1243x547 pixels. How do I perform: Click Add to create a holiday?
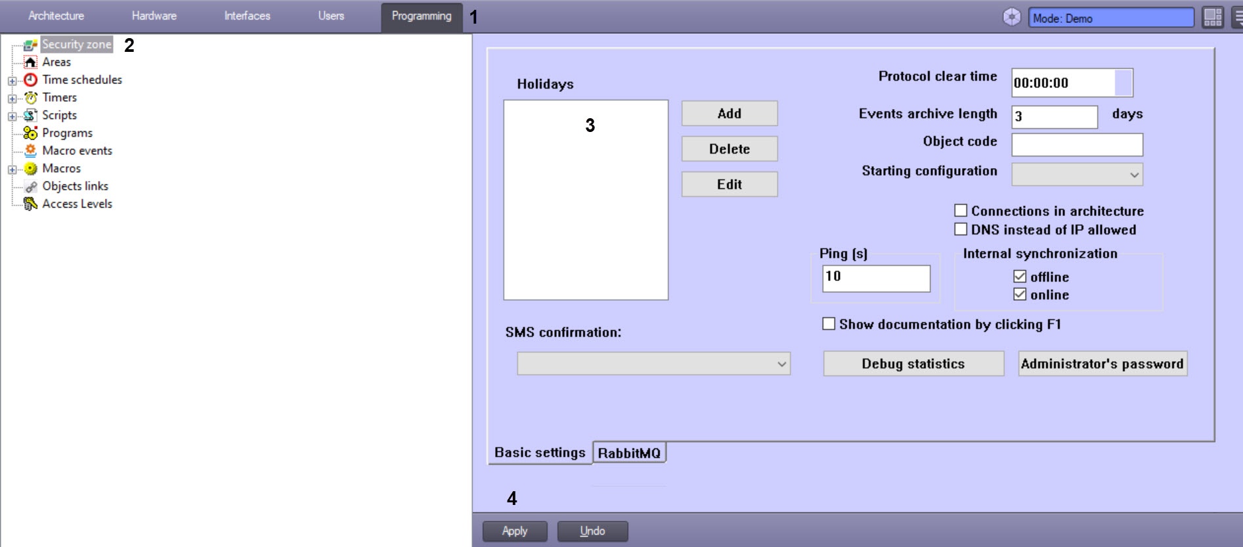[x=730, y=114]
